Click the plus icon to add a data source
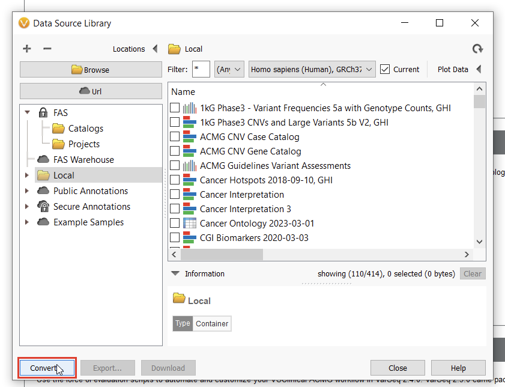Screen dimensions: 505x387 (26, 49)
